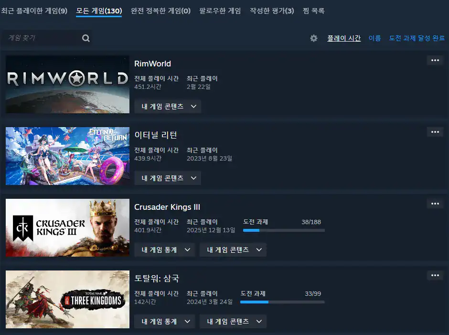Click the search magnifier icon
The width and height of the screenshot is (449, 335).
[x=86, y=38]
